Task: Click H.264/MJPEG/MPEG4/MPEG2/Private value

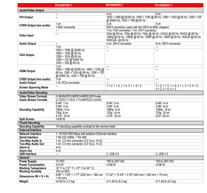Action: (x=78, y=96)
